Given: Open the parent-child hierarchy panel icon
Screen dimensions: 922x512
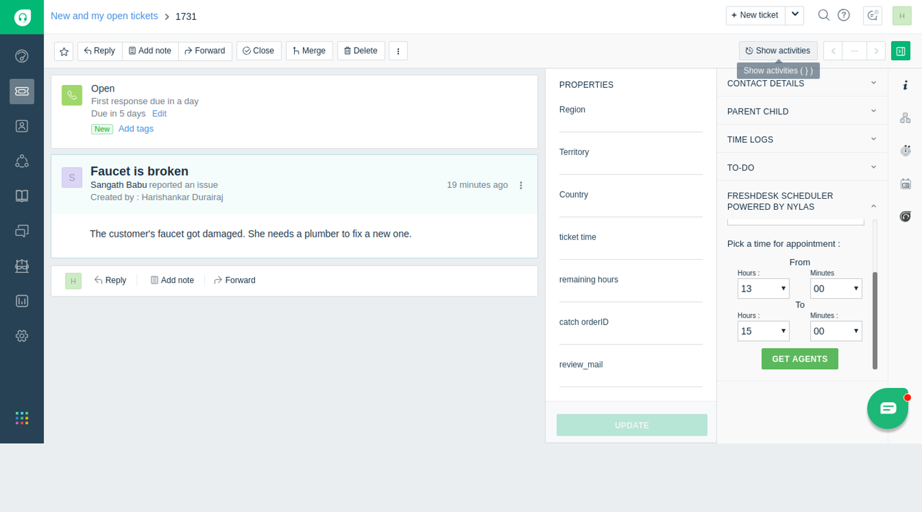Looking at the screenshot, I should (x=906, y=117).
